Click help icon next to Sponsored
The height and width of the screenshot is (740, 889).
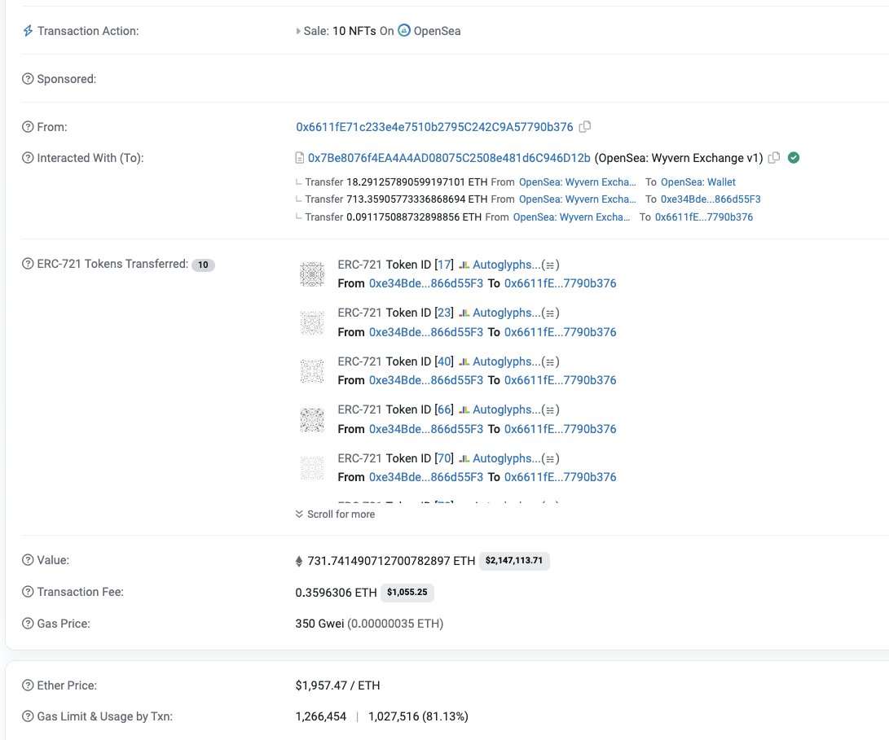[x=28, y=79]
